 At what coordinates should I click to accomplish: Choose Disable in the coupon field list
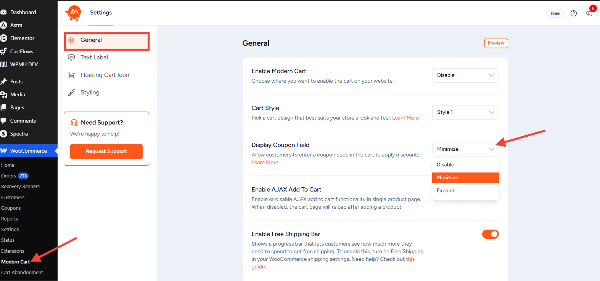coord(465,165)
